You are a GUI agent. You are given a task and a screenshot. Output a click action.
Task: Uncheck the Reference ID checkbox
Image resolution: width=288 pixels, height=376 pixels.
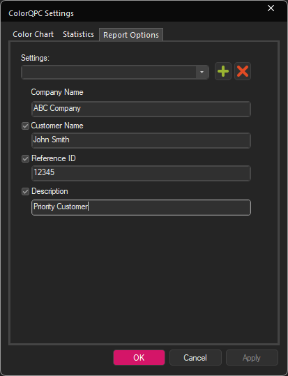[25, 159]
